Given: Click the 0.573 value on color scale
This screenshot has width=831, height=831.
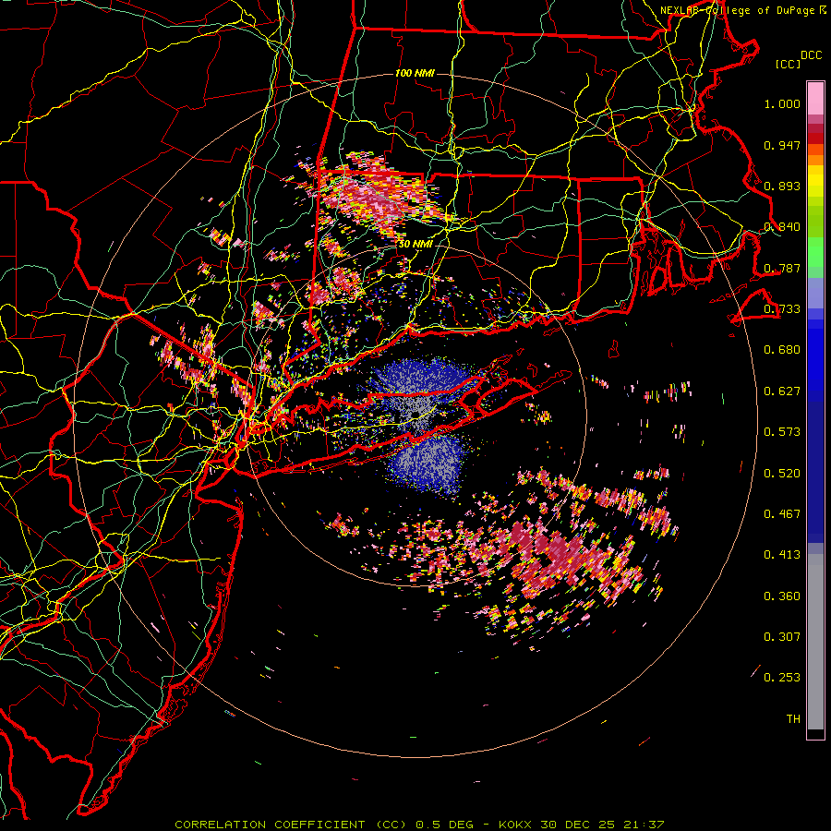Looking at the screenshot, I should pos(782,432).
